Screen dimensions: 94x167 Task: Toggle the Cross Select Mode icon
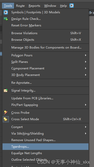tap(6, 119)
